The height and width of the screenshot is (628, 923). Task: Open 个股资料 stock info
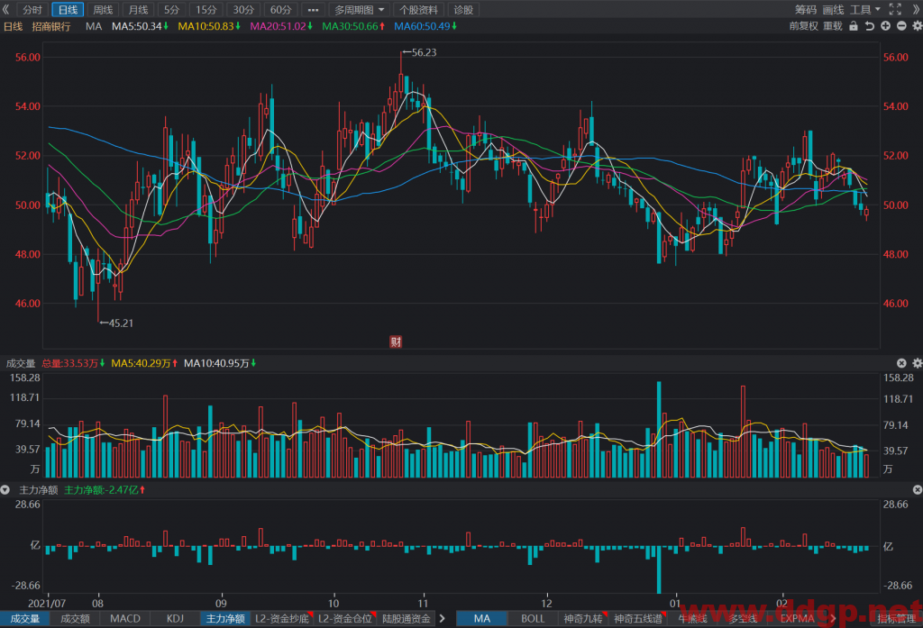click(418, 9)
